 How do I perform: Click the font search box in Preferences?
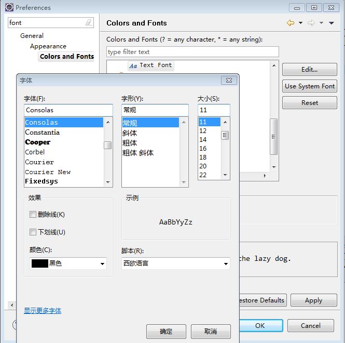pos(51,22)
